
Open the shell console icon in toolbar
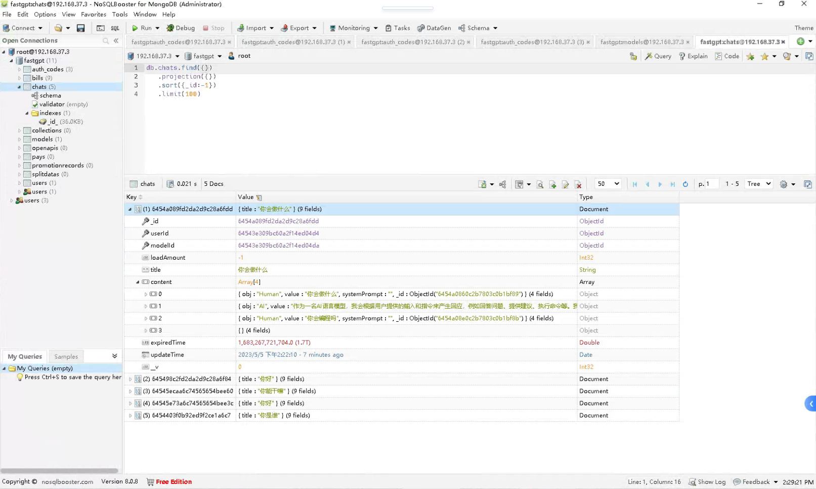click(x=100, y=28)
